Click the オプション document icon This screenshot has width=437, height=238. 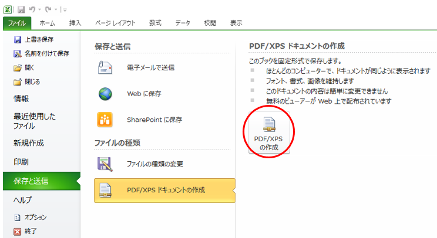[x=17, y=217]
